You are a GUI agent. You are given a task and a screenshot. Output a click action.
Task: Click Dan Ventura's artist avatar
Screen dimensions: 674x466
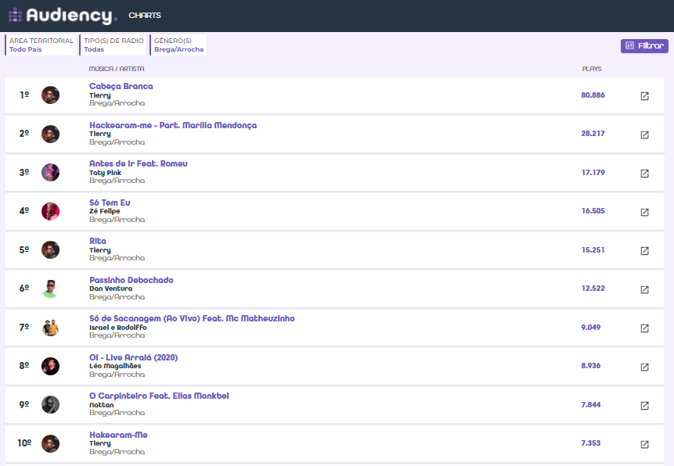point(50,289)
